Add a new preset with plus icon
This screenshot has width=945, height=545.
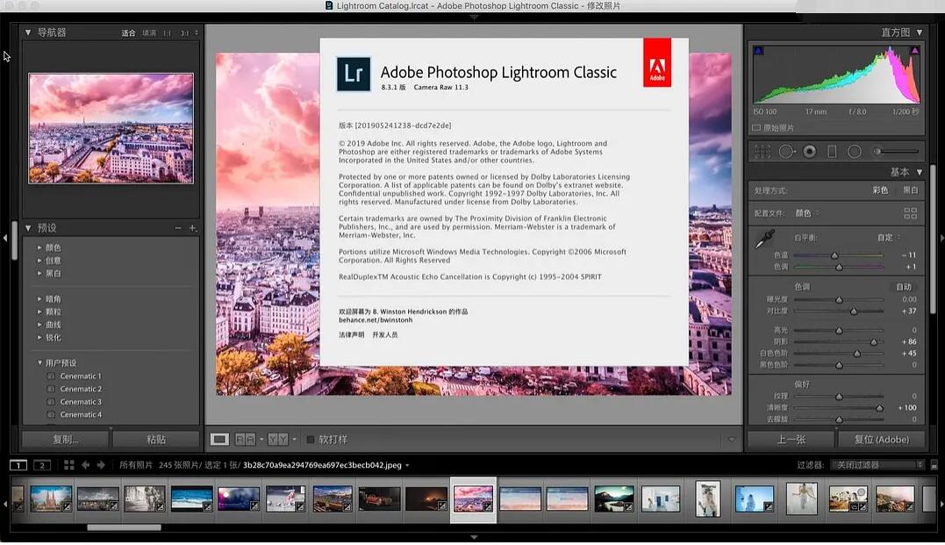coord(193,228)
